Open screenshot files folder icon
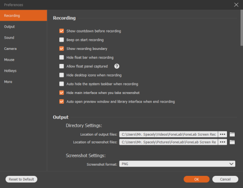243x188 pixels. click(232, 142)
